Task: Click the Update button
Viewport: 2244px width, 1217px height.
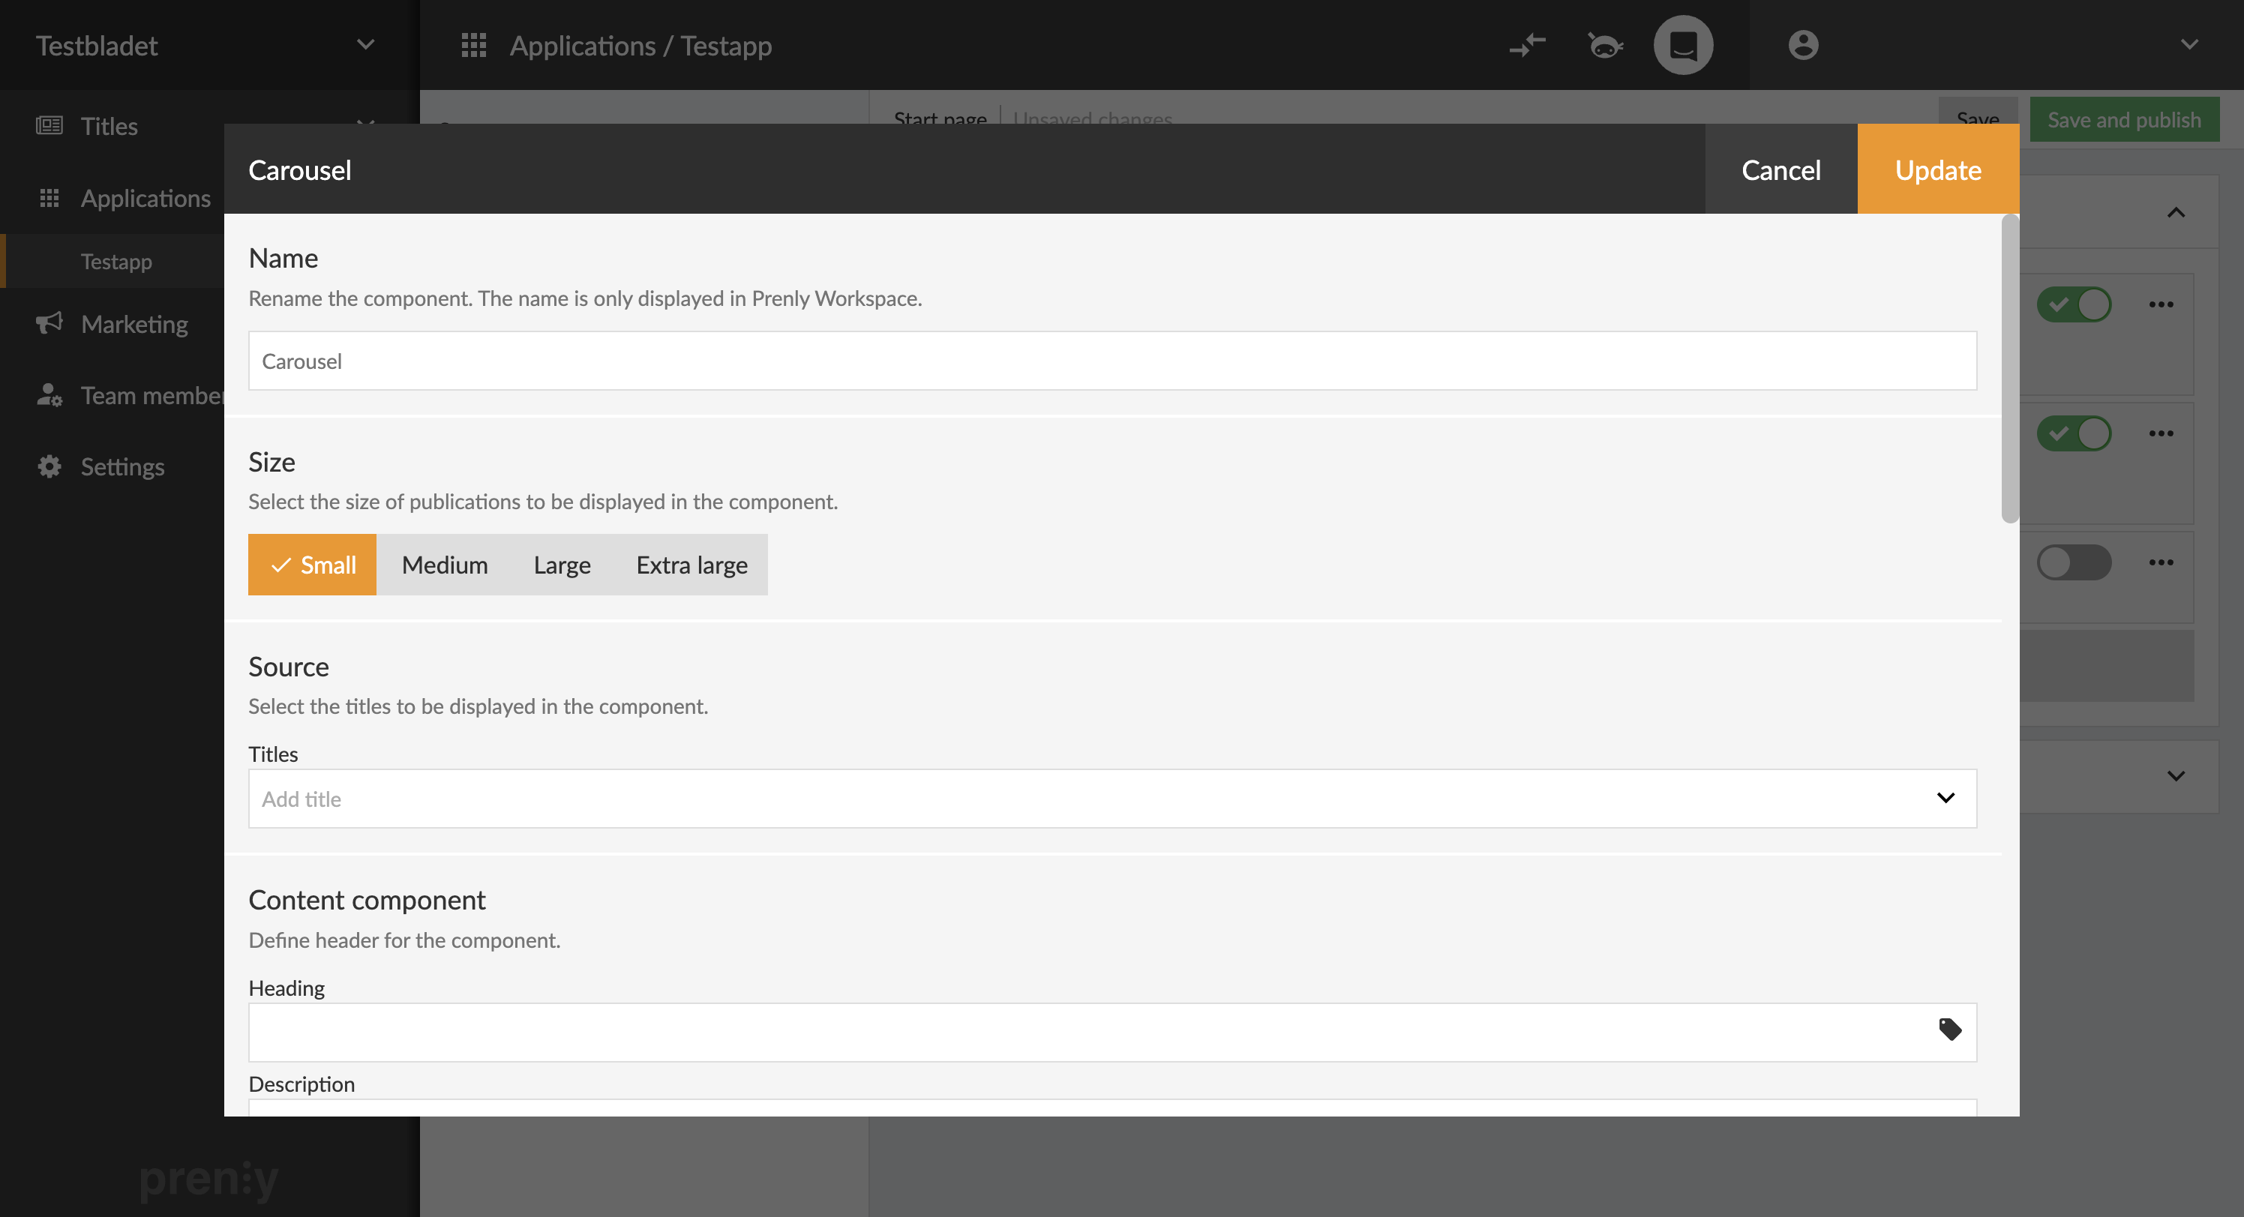Action: click(1937, 169)
